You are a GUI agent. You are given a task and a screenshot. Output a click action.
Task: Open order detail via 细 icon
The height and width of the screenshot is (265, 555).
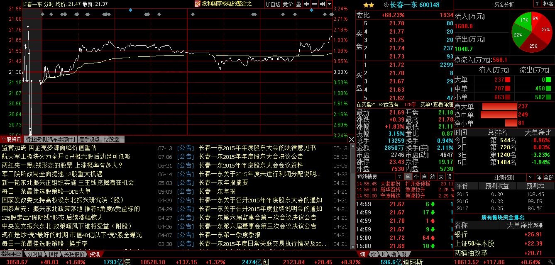tap(362, 254)
